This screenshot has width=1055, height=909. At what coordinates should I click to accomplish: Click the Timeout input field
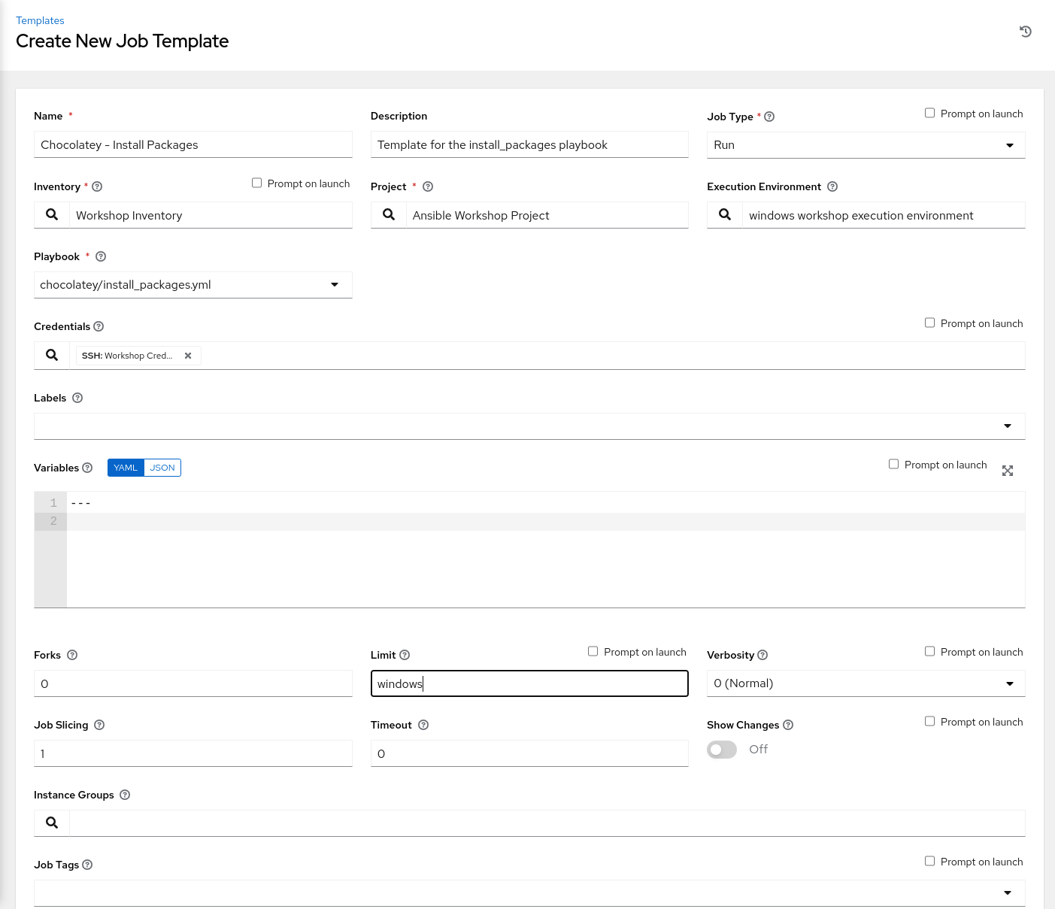tap(529, 753)
